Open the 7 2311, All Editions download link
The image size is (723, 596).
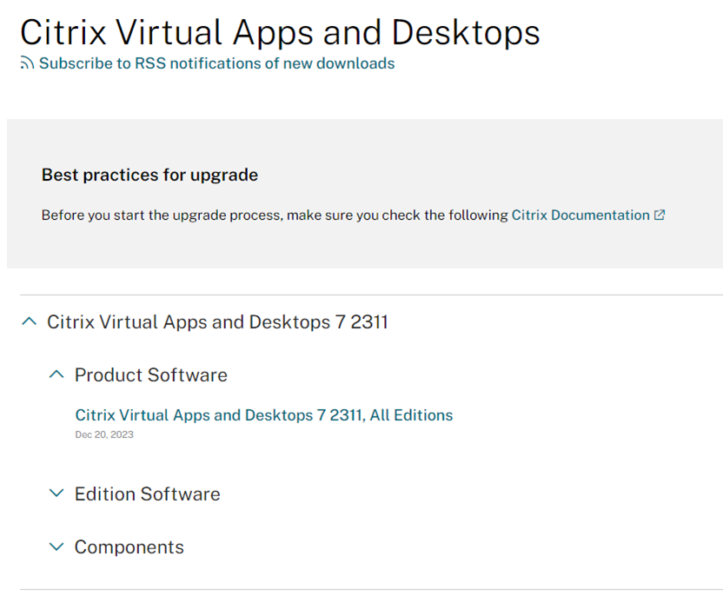point(264,414)
